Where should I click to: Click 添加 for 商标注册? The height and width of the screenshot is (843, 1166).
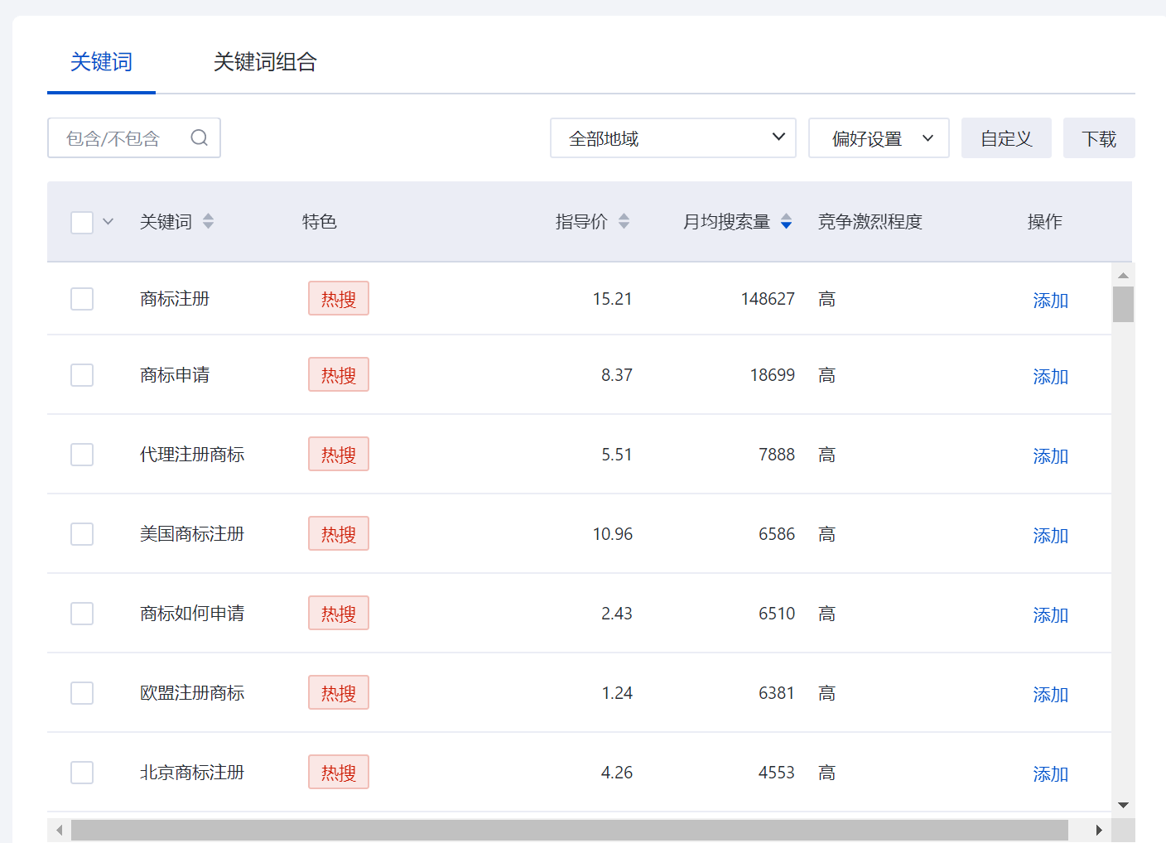(x=1050, y=300)
